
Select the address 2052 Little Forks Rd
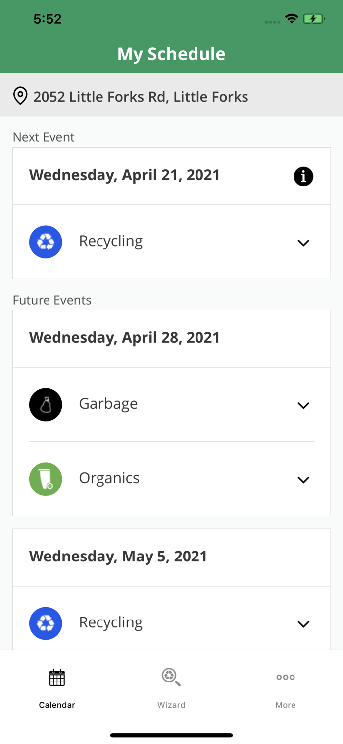pyautogui.click(x=141, y=97)
